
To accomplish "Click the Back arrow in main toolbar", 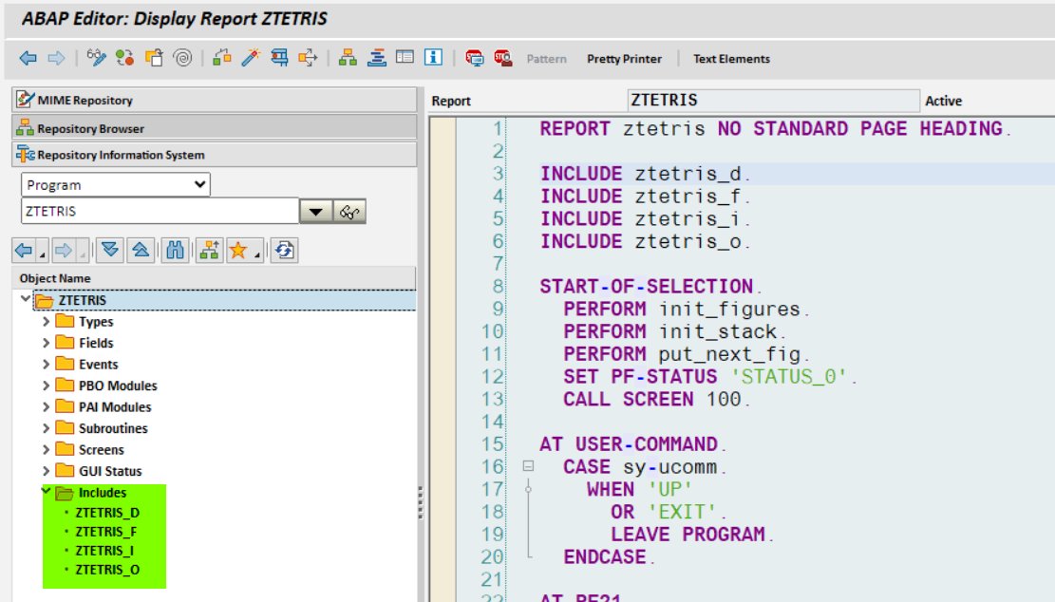I will [28, 59].
